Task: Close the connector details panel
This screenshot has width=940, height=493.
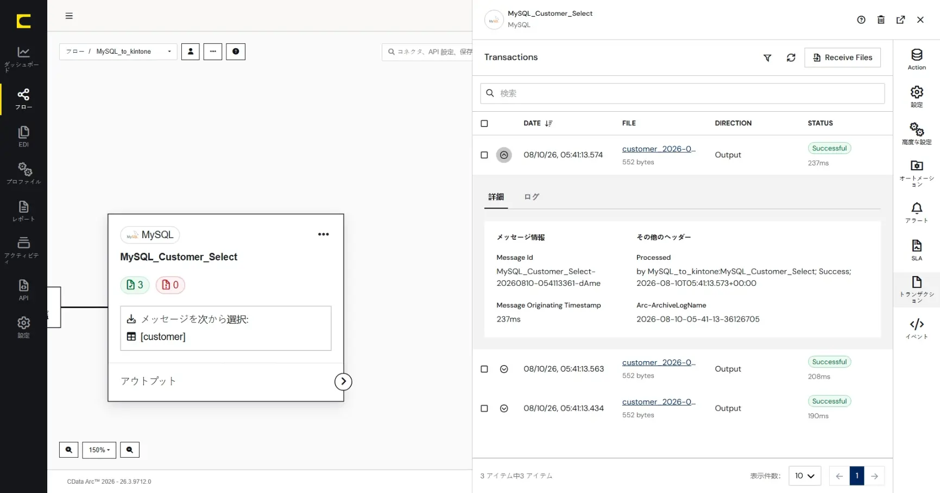Action: click(x=920, y=20)
